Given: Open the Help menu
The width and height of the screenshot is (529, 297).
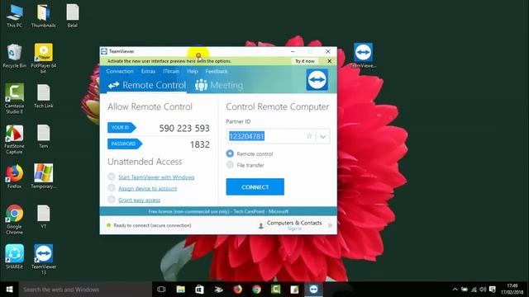Looking at the screenshot, I should coord(193,71).
